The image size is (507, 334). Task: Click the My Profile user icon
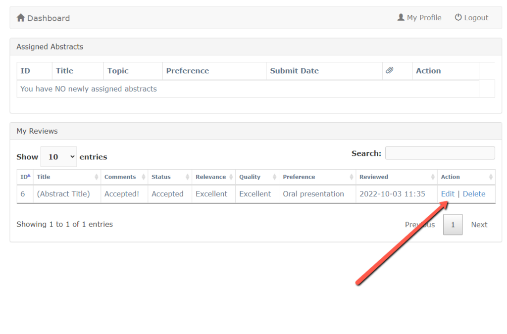click(401, 17)
